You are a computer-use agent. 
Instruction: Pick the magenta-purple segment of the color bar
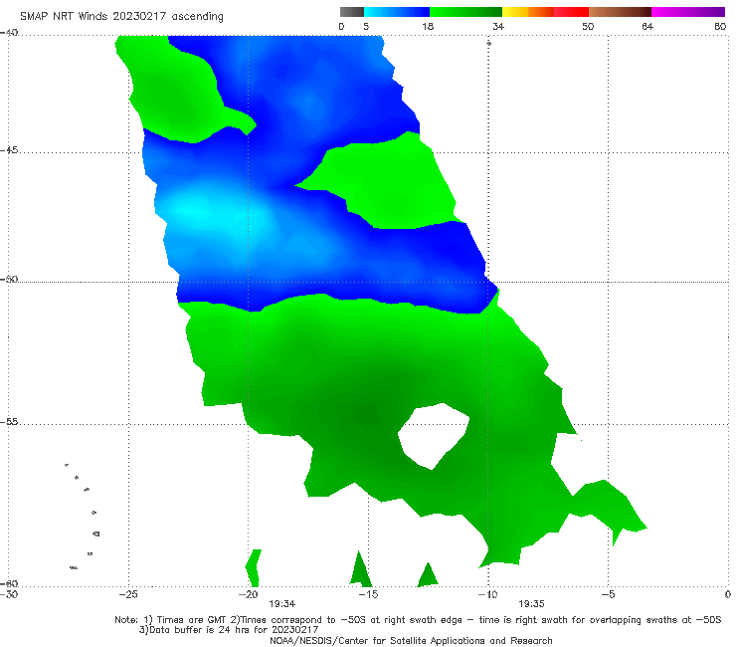point(688,12)
